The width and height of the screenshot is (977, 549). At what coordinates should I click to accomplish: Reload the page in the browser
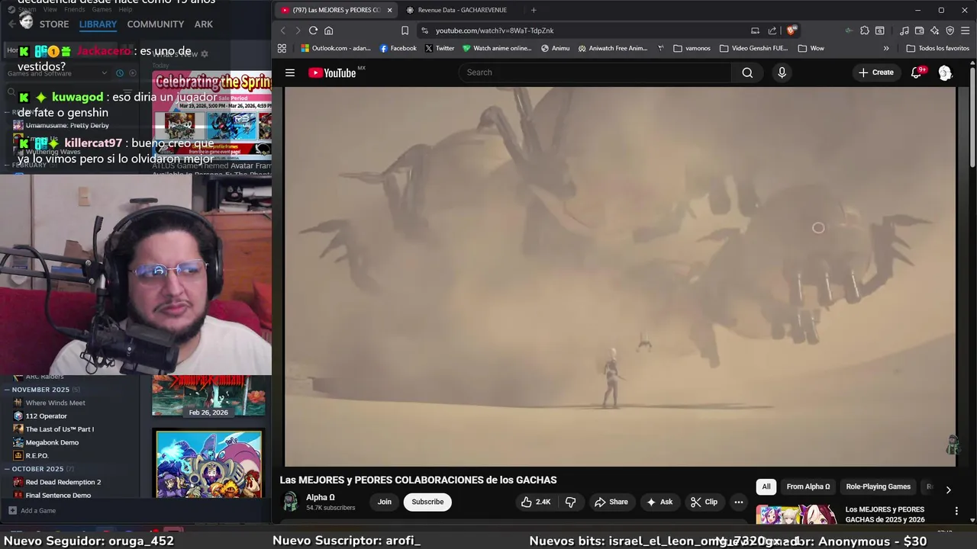[x=313, y=30]
